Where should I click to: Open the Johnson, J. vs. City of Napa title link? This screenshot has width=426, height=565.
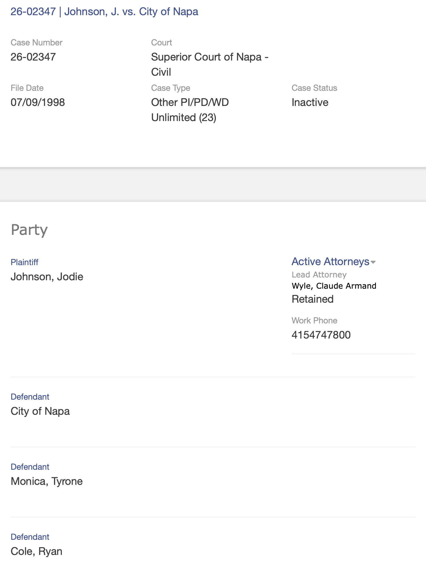[104, 12]
